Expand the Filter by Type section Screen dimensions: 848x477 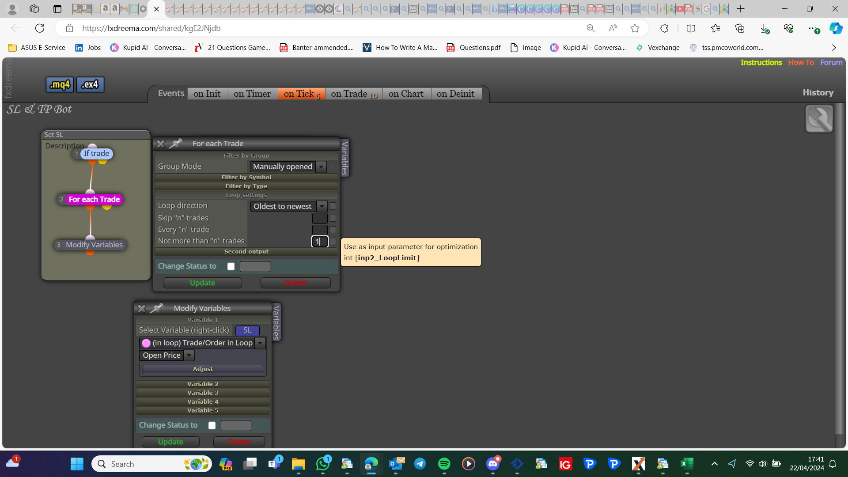pyautogui.click(x=246, y=186)
